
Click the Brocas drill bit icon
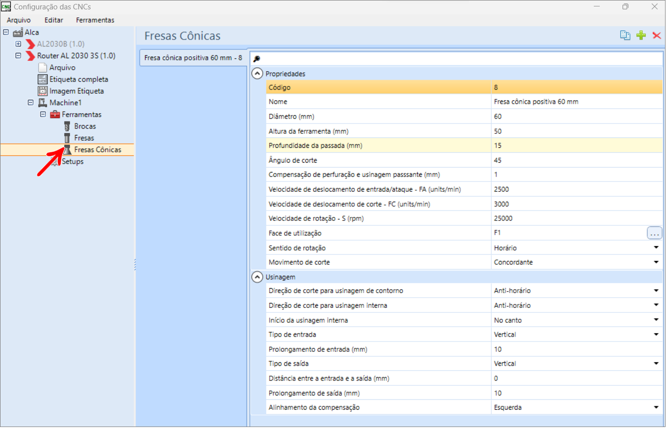pos(67,127)
